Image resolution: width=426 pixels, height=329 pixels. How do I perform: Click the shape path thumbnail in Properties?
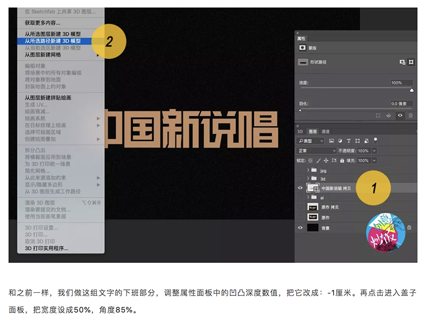point(303,62)
